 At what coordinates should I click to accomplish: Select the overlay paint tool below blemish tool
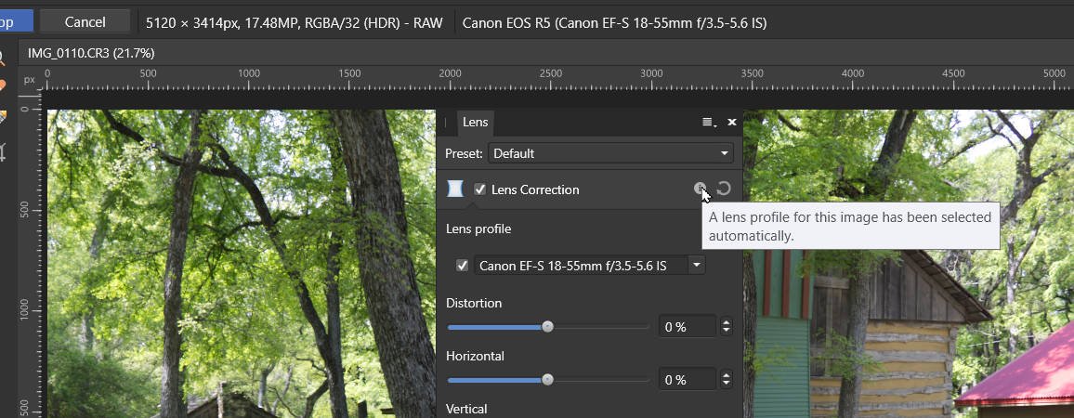tap(2, 116)
